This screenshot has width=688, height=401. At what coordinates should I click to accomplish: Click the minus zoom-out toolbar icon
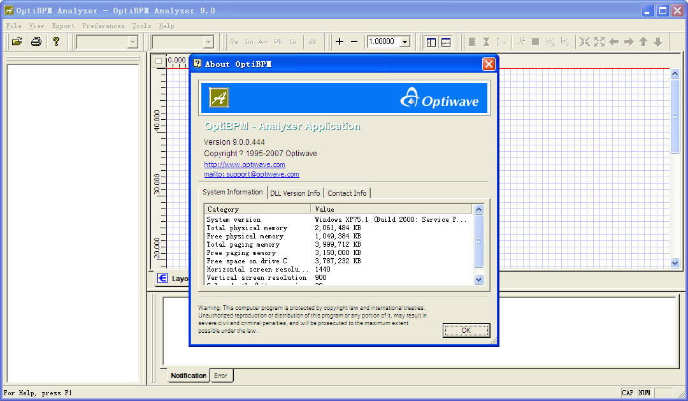point(354,41)
